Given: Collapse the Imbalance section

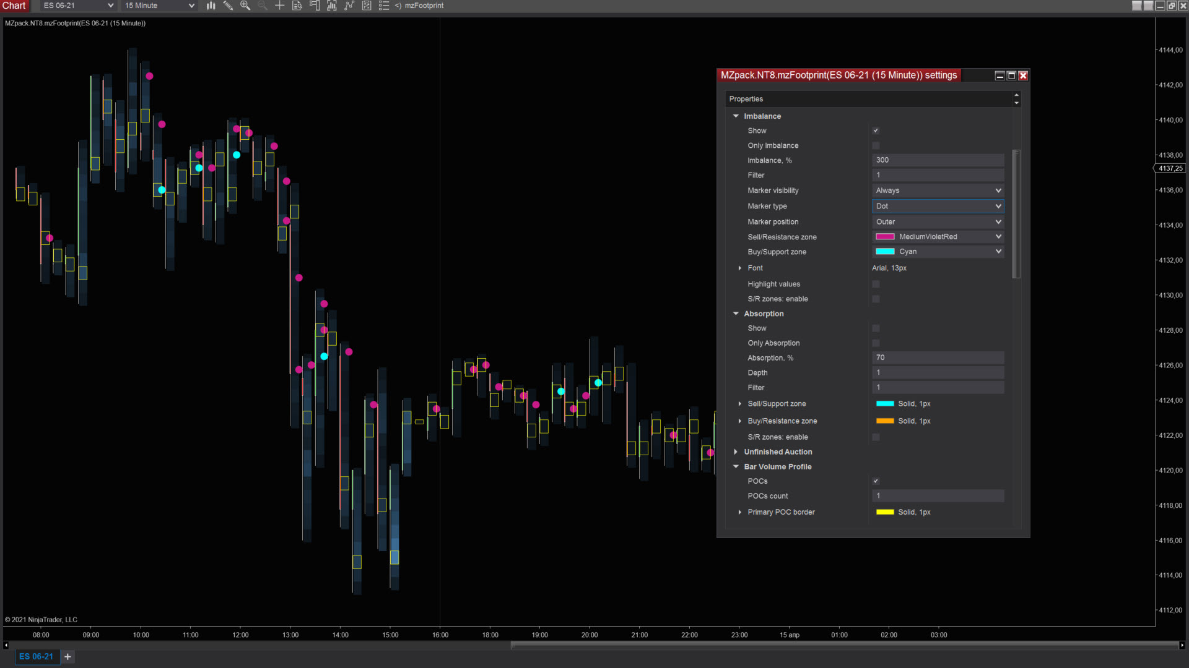Looking at the screenshot, I should tap(736, 116).
